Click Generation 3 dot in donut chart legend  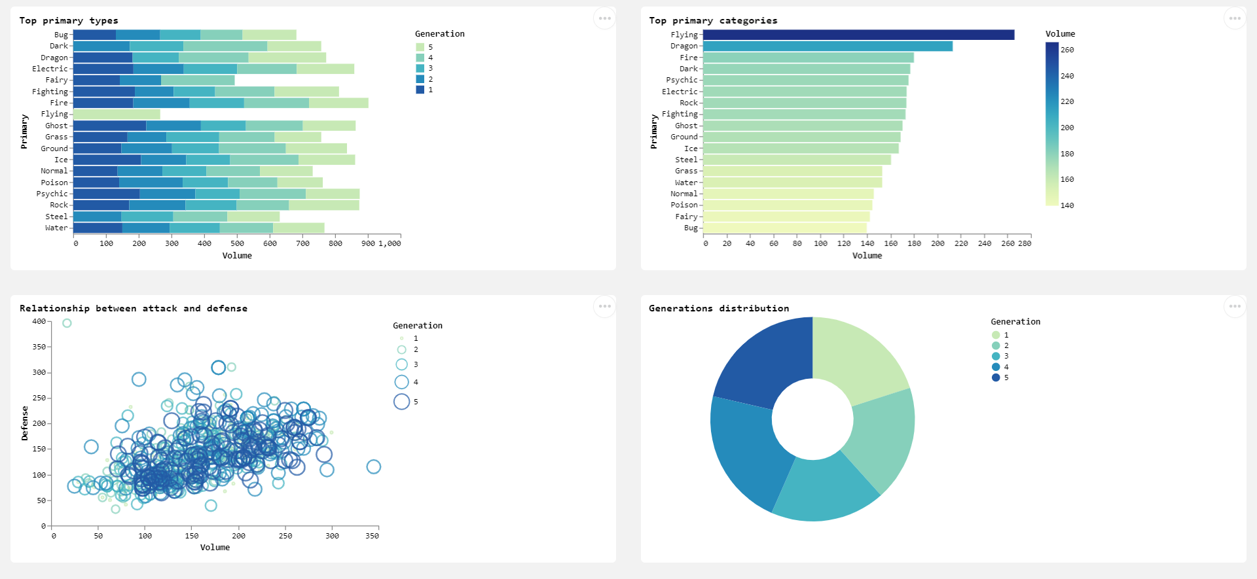pyautogui.click(x=996, y=357)
